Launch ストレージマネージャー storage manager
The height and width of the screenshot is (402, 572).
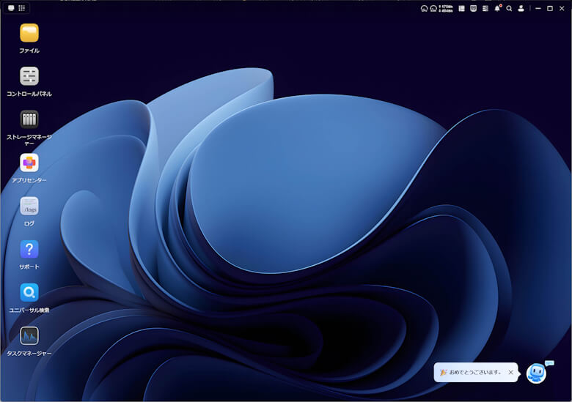pyautogui.click(x=29, y=119)
